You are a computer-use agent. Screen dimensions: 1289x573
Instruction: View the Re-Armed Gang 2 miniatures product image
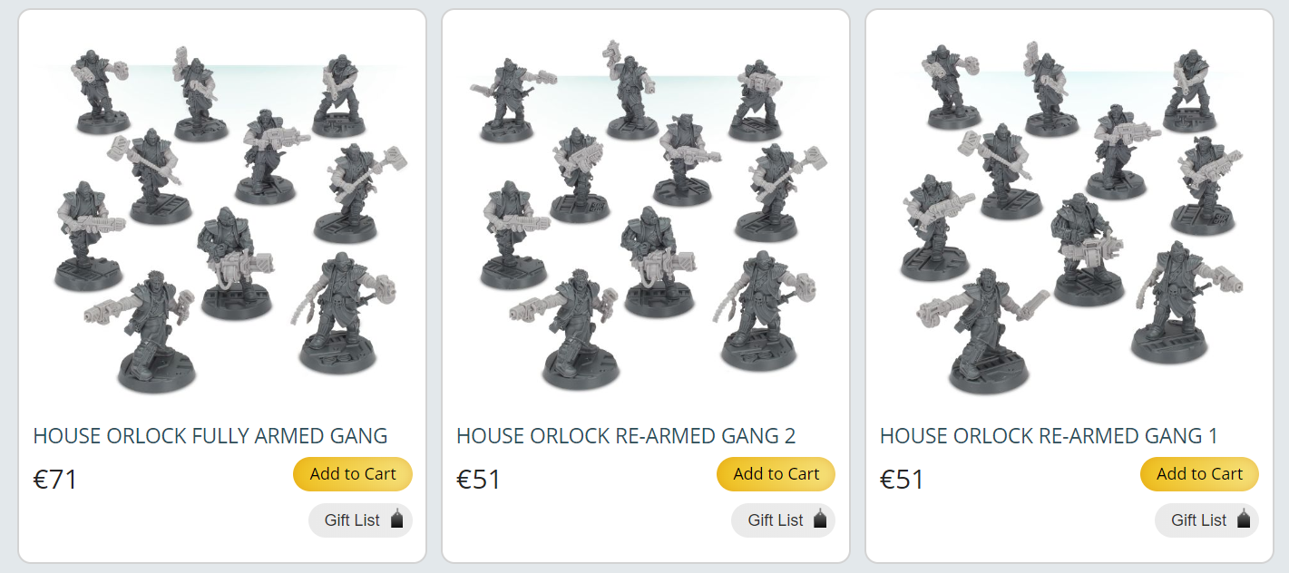646,216
